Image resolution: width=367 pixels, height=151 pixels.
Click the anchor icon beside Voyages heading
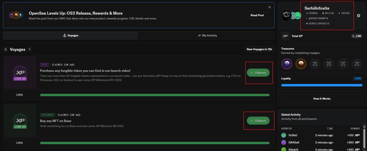5,49
